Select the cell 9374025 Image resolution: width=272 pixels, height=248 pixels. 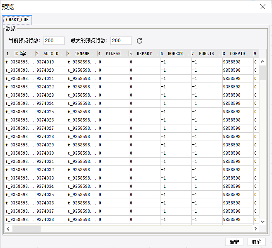point(51,112)
